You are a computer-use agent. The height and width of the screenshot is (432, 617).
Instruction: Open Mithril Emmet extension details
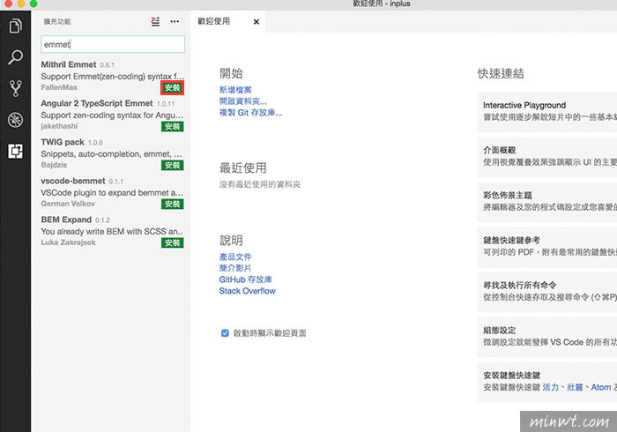pyautogui.click(x=112, y=76)
